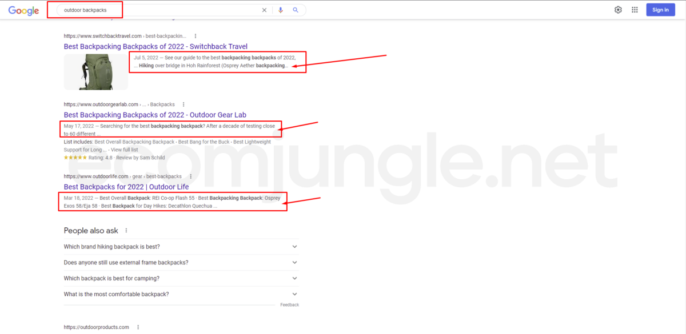Click the green backpack thumbnail image
Screen dimensions: 686x334
point(95,71)
